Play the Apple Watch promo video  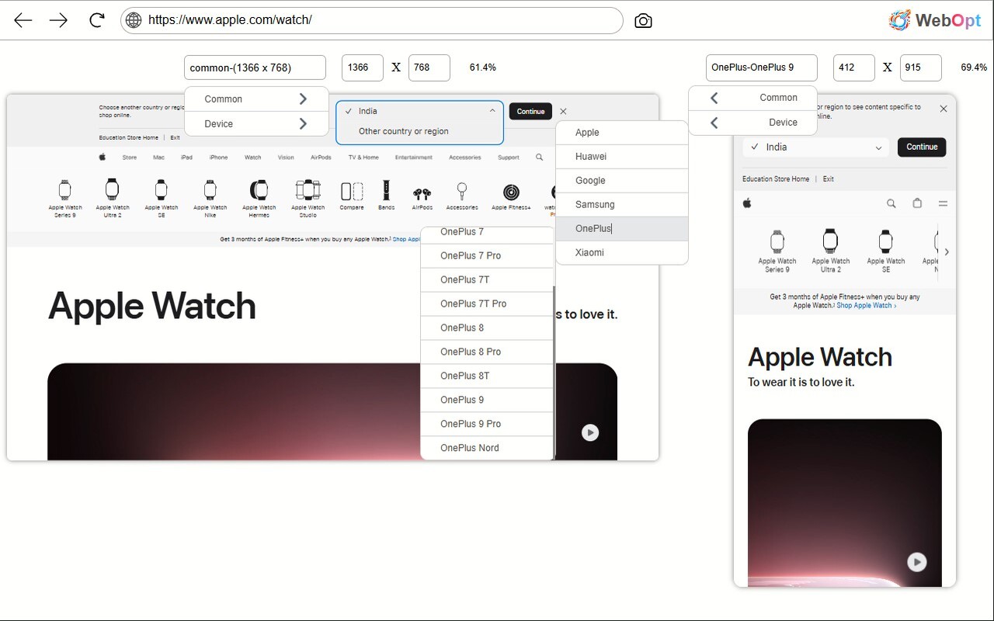pos(590,432)
